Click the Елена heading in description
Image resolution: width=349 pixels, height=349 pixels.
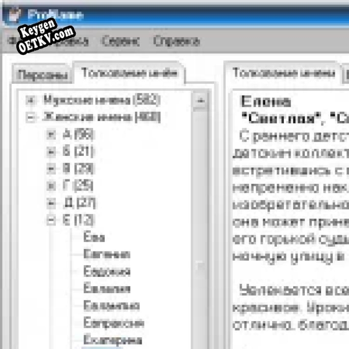(266, 102)
